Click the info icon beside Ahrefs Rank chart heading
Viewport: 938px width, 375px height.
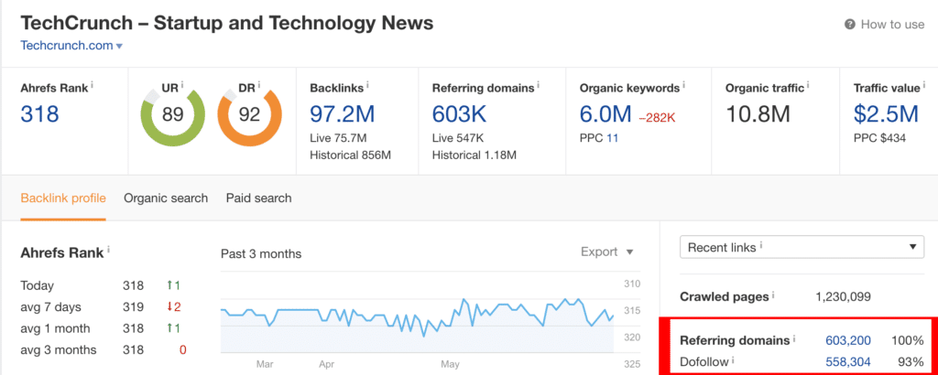pyautogui.click(x=109, y=250)
